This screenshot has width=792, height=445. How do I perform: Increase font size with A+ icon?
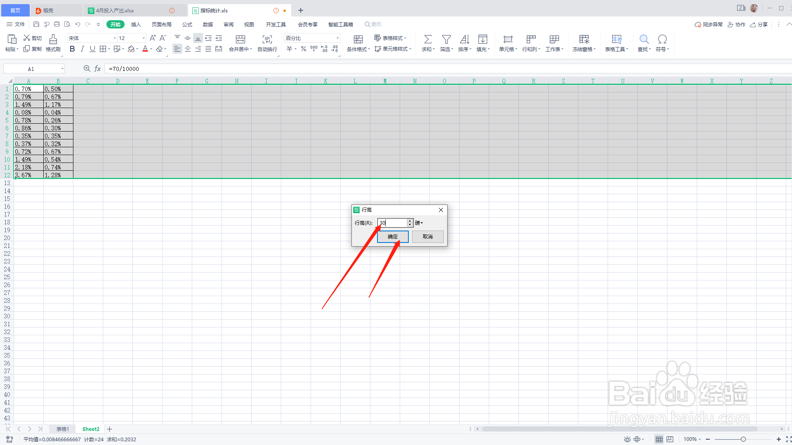[153, 38]
